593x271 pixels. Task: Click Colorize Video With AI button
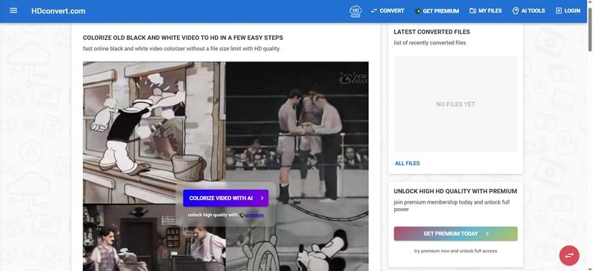pyautogui.click(x=226, y=198)
